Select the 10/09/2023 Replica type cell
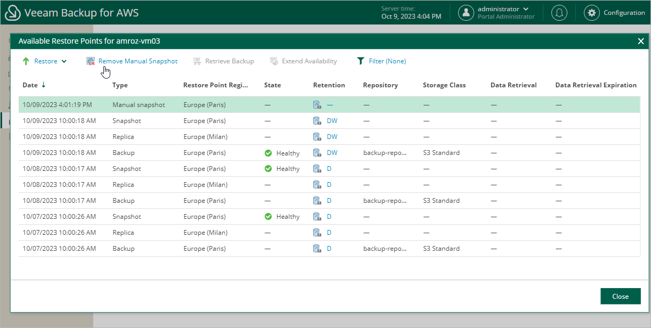 (123, 137)
